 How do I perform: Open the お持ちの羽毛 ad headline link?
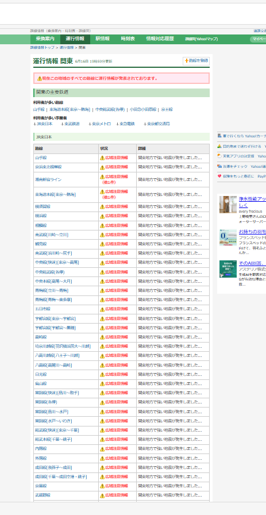coord(252,232)
